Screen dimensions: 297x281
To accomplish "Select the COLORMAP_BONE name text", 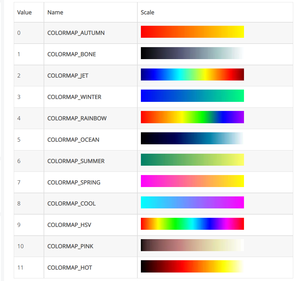I will click(71, 54).
